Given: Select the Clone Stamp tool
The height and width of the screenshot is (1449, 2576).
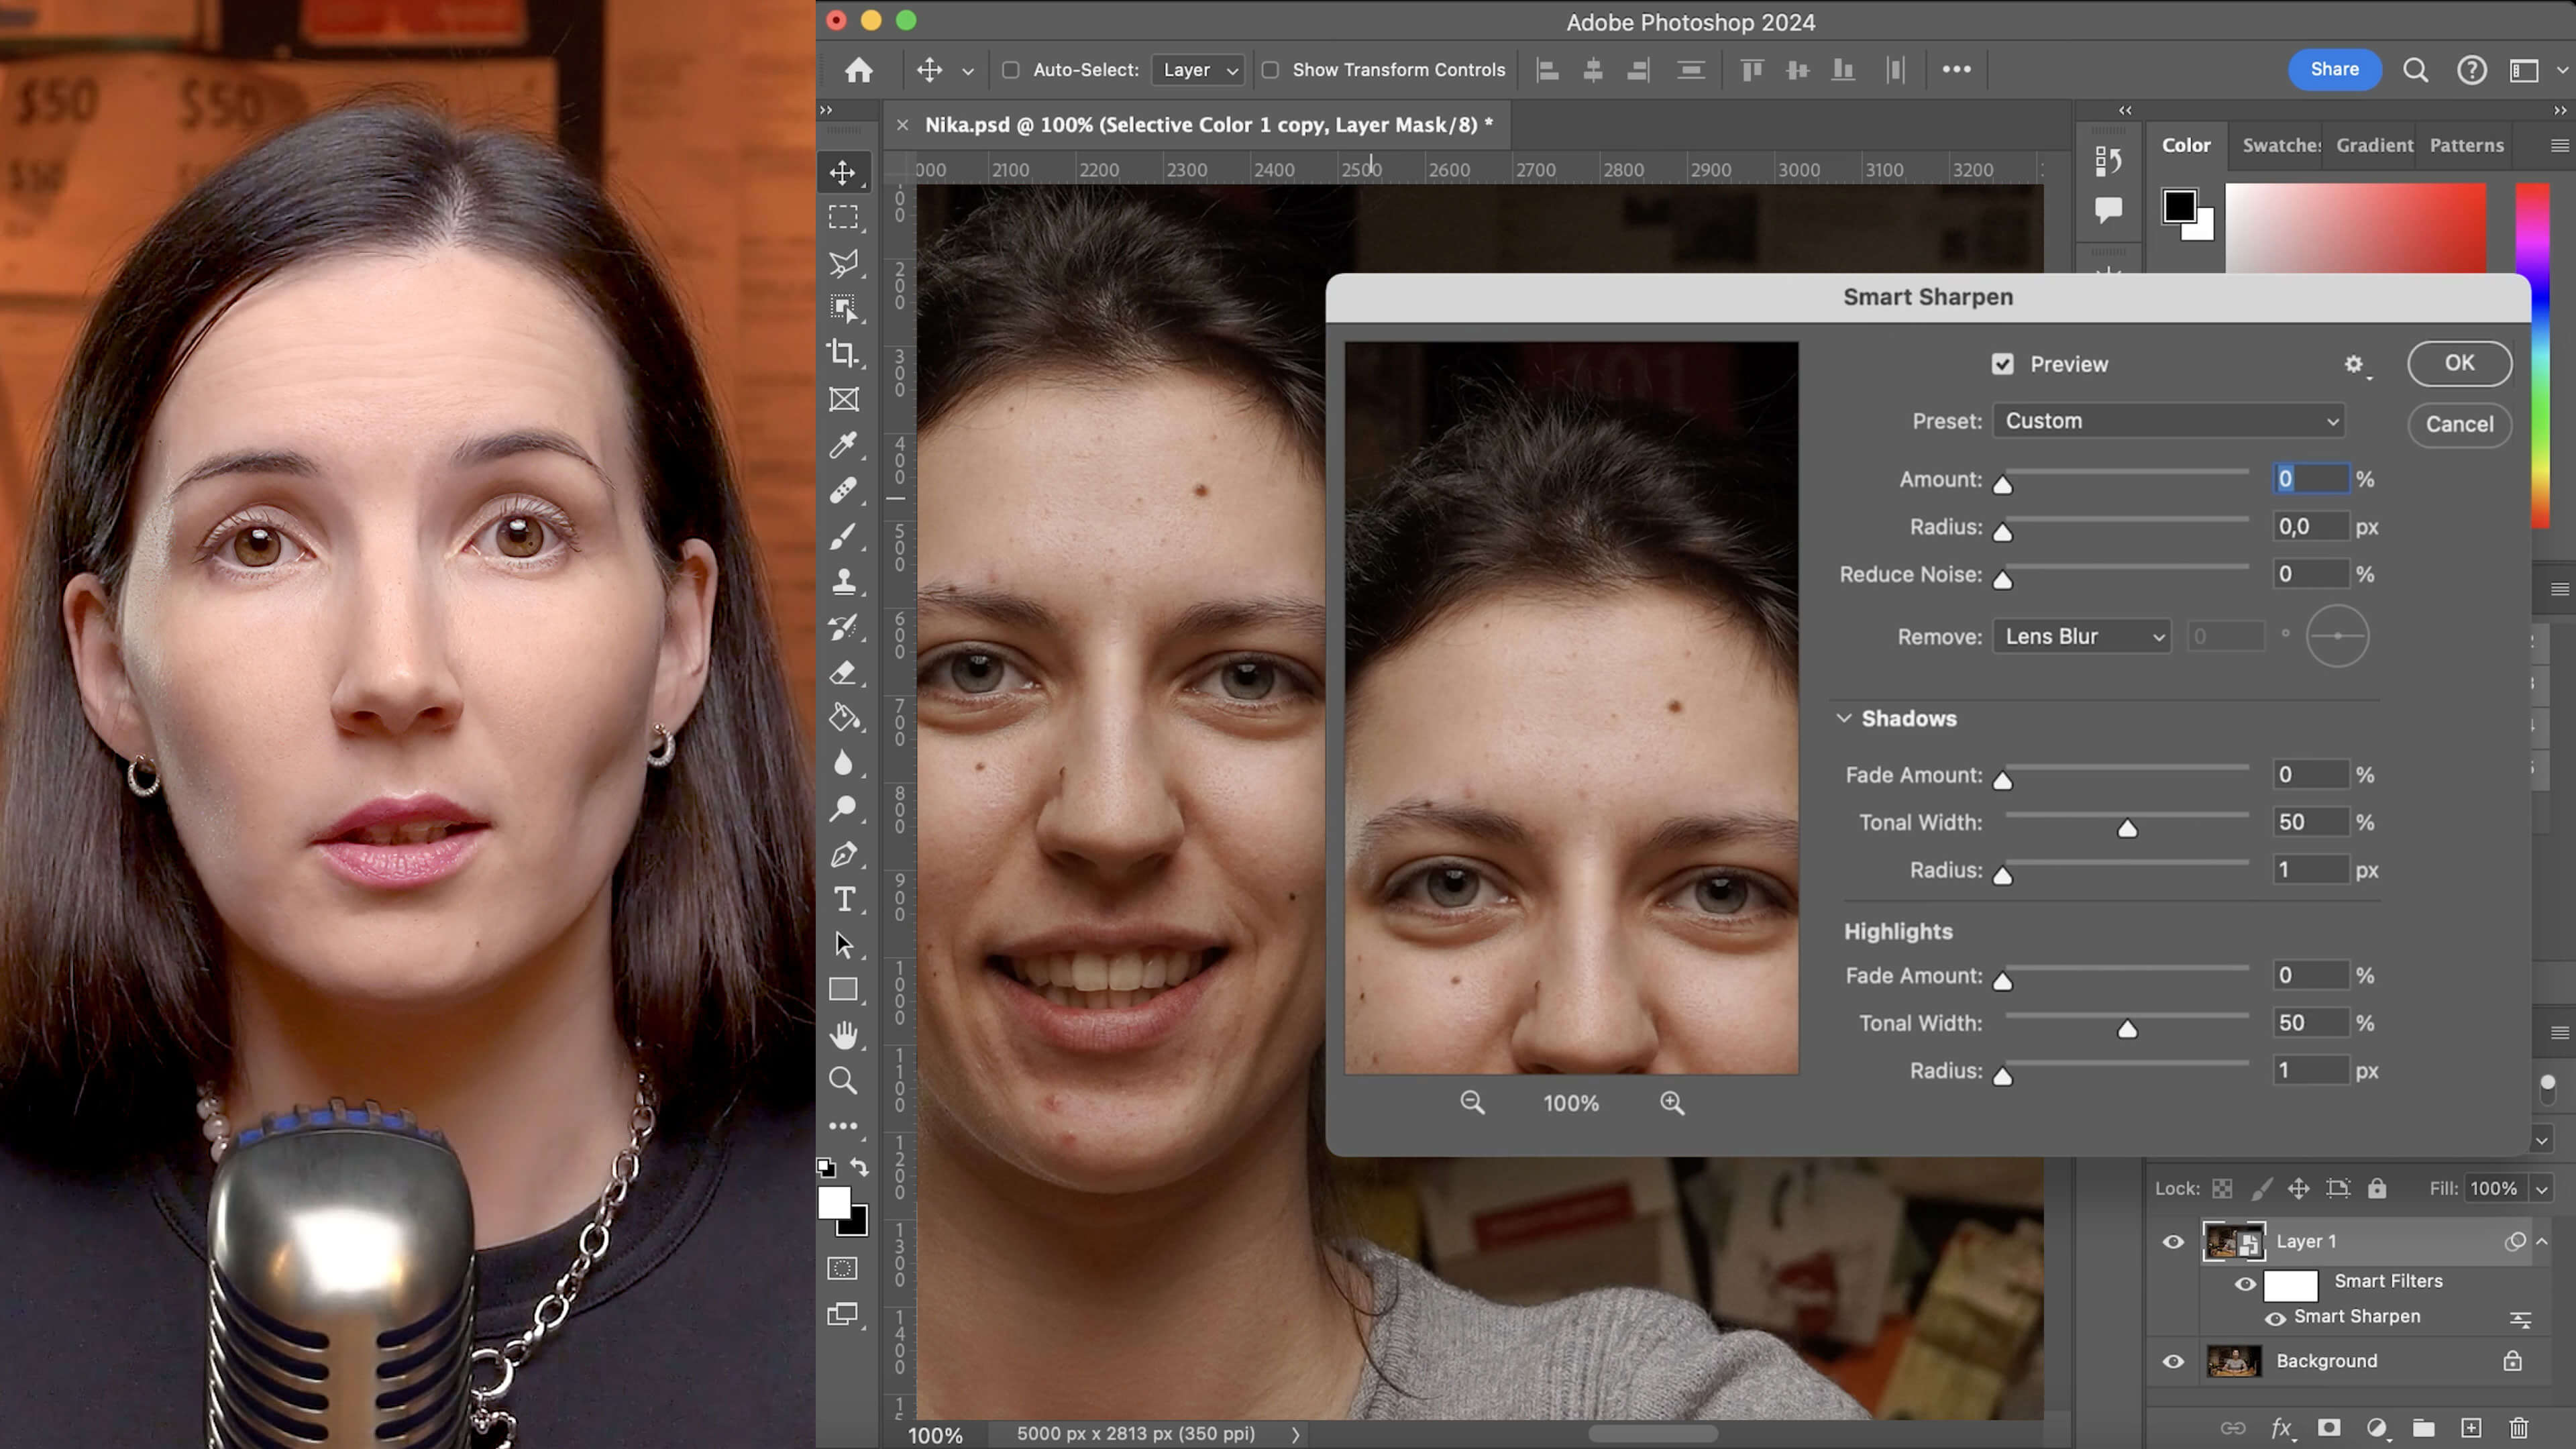Looking at the screenshot, I should pyautogui.click(x=842, y=582).
